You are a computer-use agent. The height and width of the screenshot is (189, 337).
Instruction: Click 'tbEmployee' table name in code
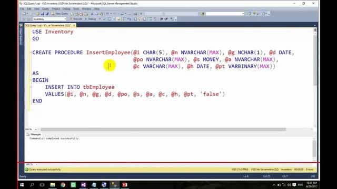coord(98,87)
